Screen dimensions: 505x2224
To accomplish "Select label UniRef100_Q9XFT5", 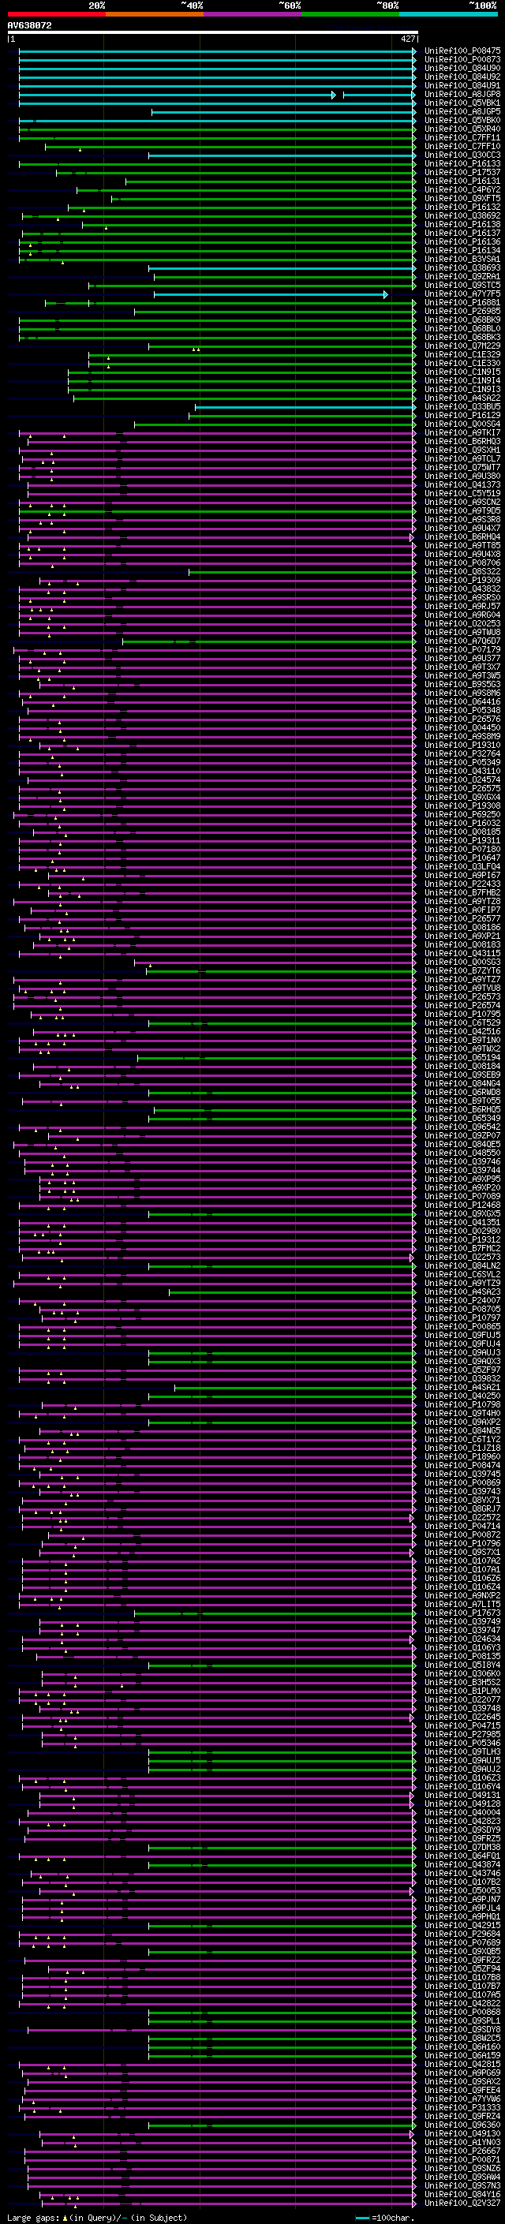I will pos(462,199).
